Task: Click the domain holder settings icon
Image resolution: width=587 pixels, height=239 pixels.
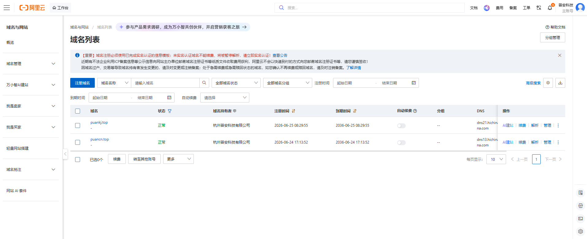Action: pos(235,111)
